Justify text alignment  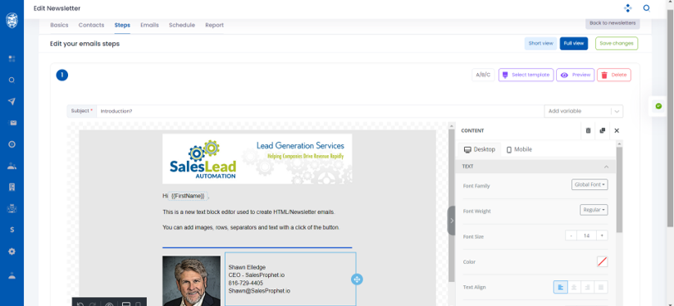[x=601, y=287]
